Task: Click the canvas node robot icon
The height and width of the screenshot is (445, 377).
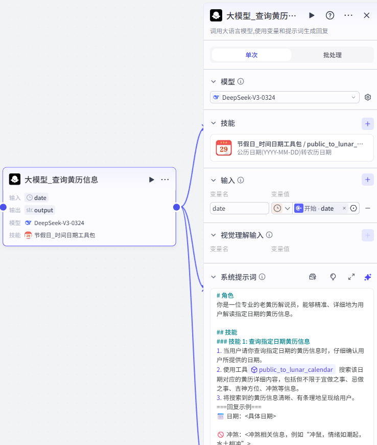Action: (15, 180)
